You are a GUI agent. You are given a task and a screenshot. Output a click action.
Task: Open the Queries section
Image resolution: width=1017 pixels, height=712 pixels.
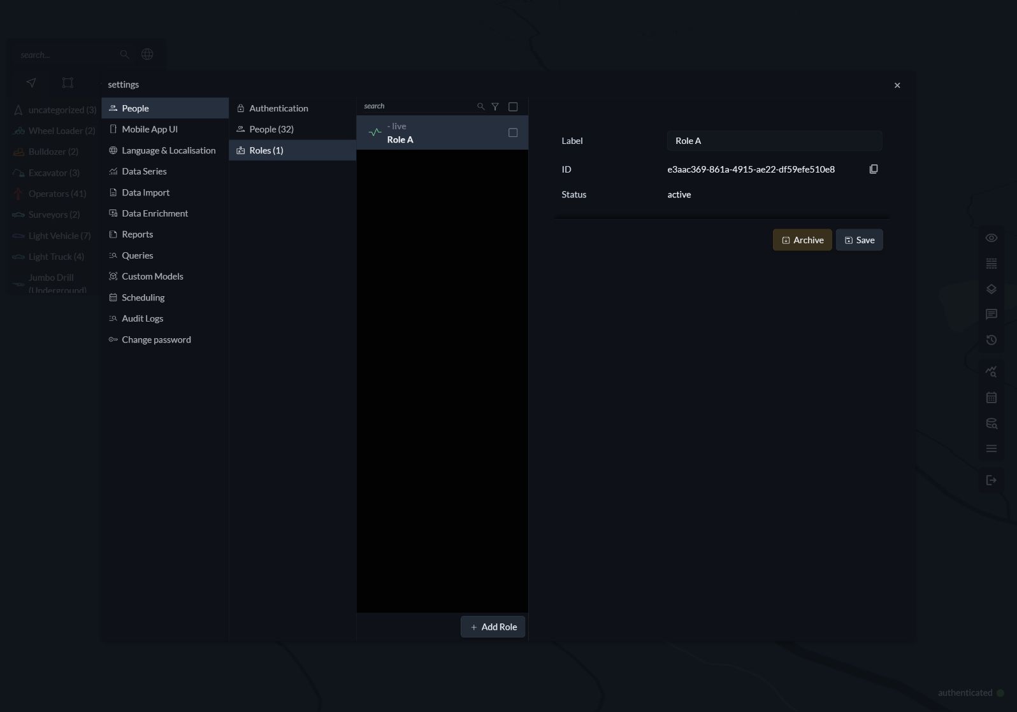pos(165,255)
